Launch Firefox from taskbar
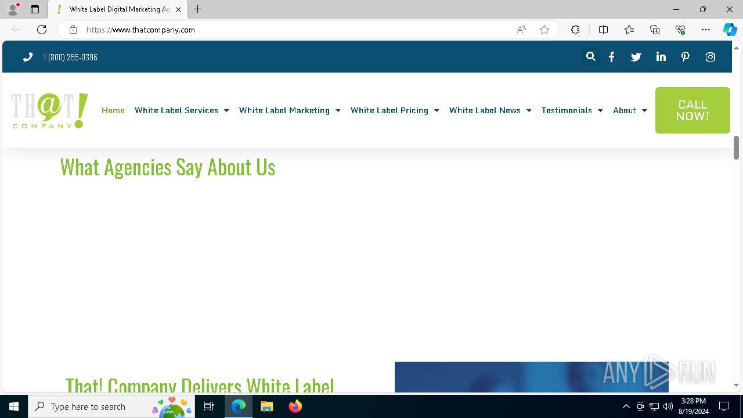Screen dimensions: 743x418 [x=295, y=406]
